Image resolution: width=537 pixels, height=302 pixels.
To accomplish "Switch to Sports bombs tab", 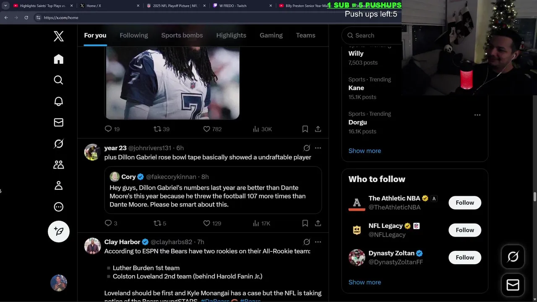I will (x=182, y=35).
